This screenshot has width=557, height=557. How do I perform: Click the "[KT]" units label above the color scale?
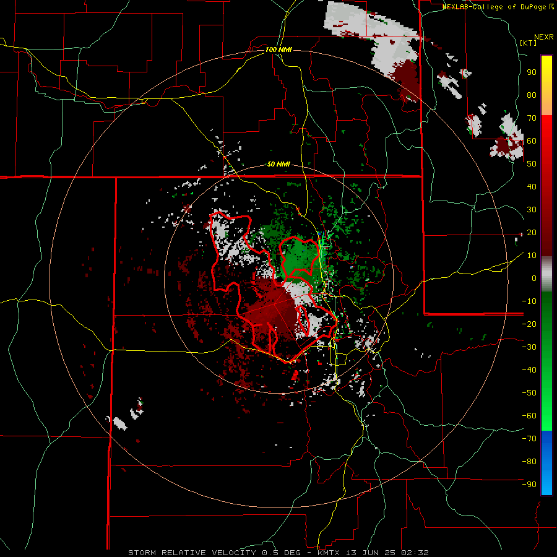pos(528,43)
